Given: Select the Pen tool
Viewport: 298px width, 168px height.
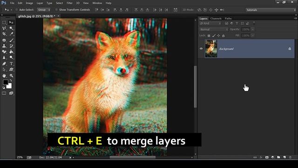Looking at the screenshot, I should click(4, 63).
